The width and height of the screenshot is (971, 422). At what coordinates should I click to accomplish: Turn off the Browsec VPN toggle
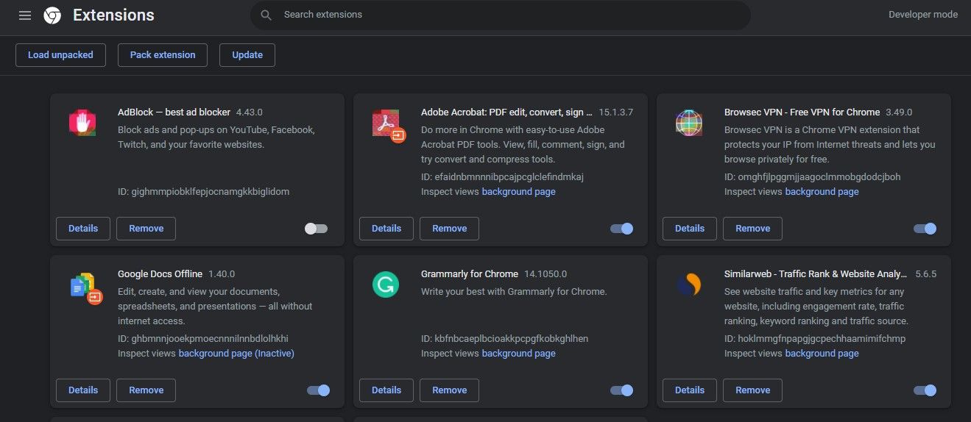925,229
